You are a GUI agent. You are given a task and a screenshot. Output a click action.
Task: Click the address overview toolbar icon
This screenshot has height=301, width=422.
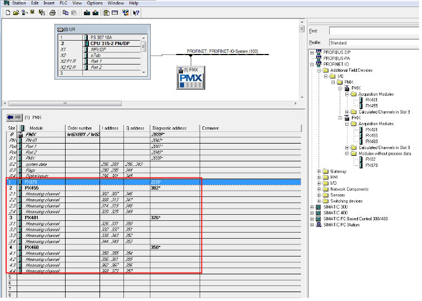click(x=115, y=13)
